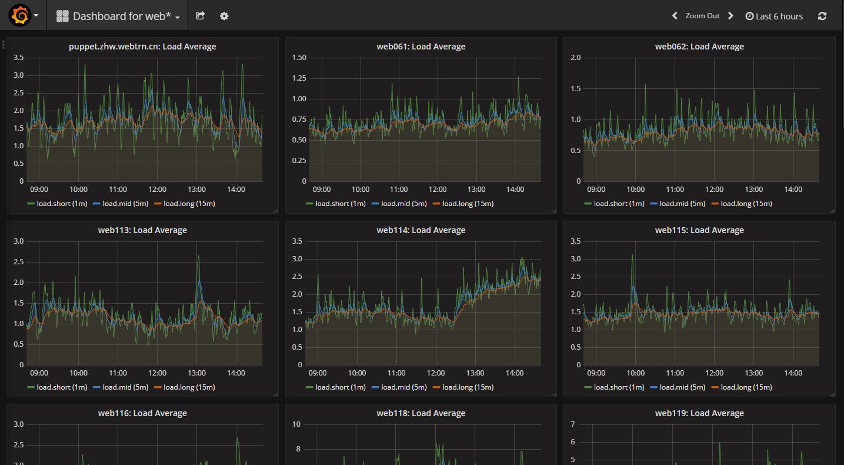Click the Zoom Out button
The height and width of the screenshot is (465, 844).
702,16
